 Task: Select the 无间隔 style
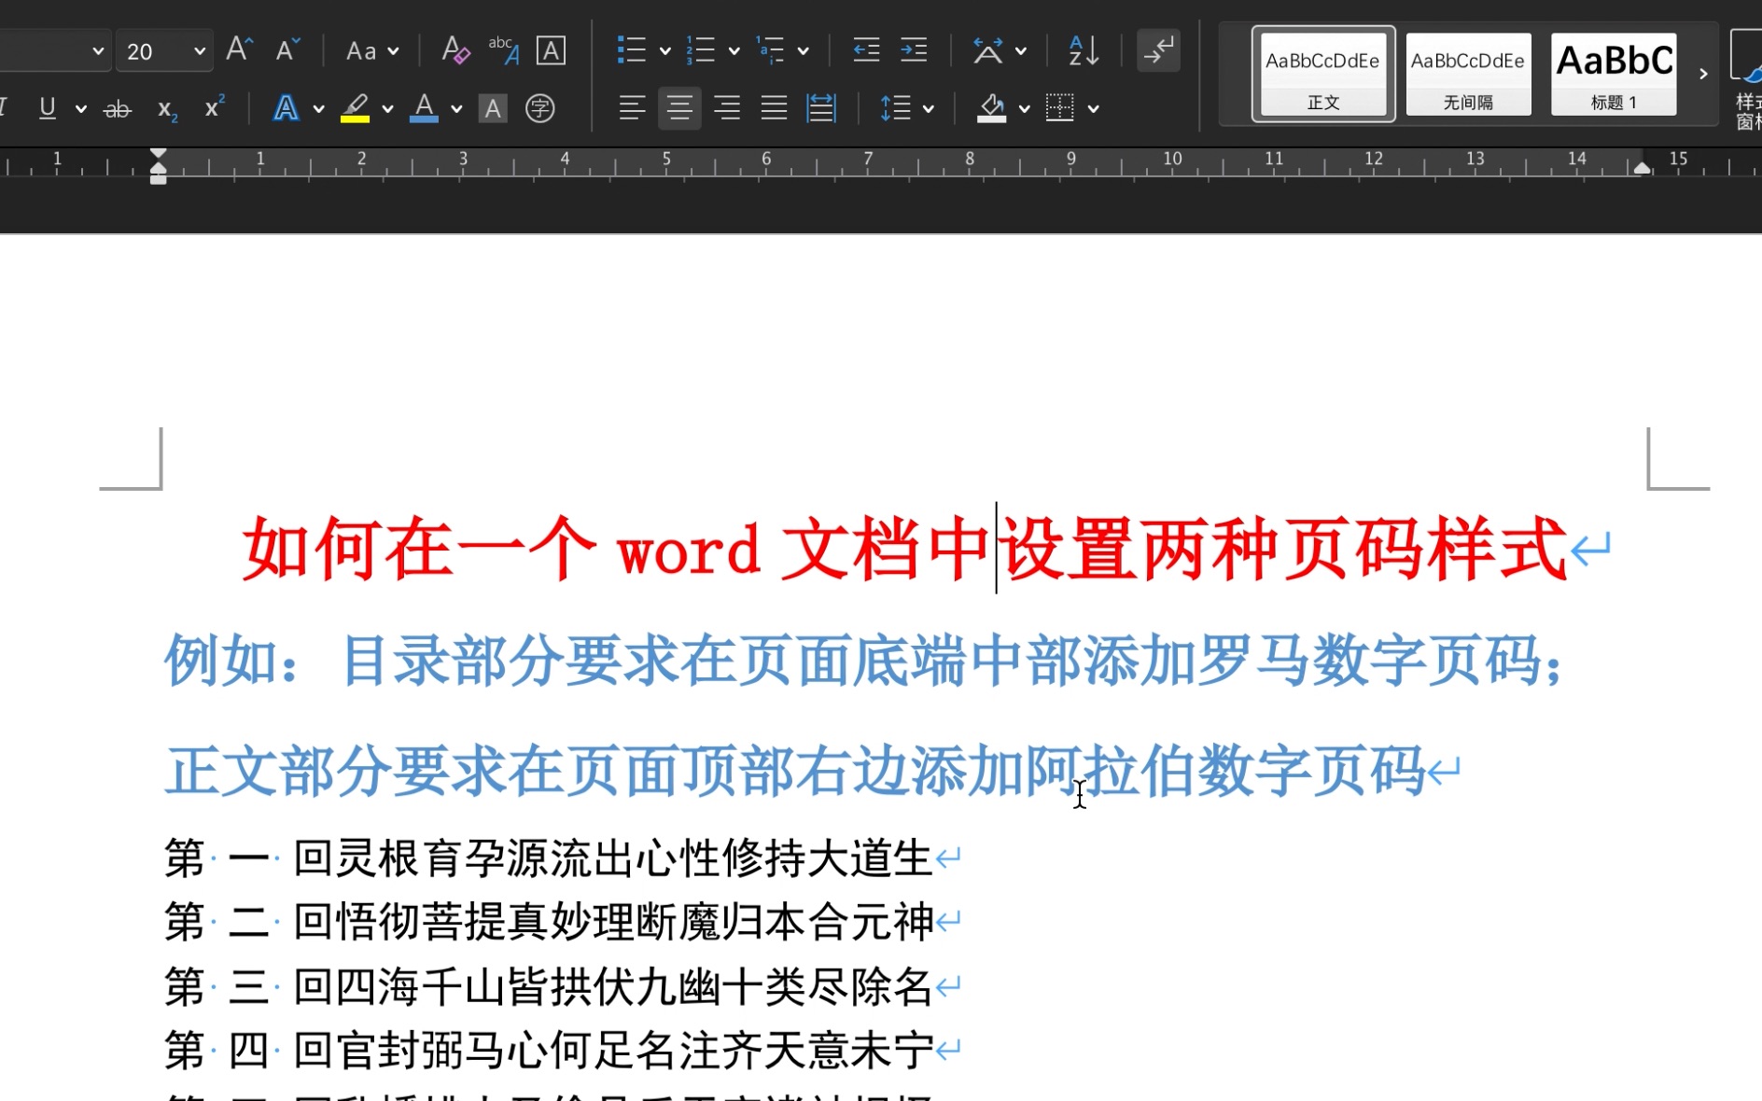click(1468, 75)
